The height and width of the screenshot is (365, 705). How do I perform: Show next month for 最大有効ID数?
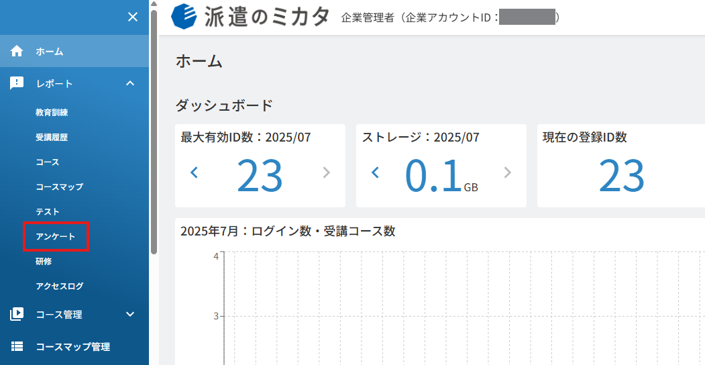(327, 172)
